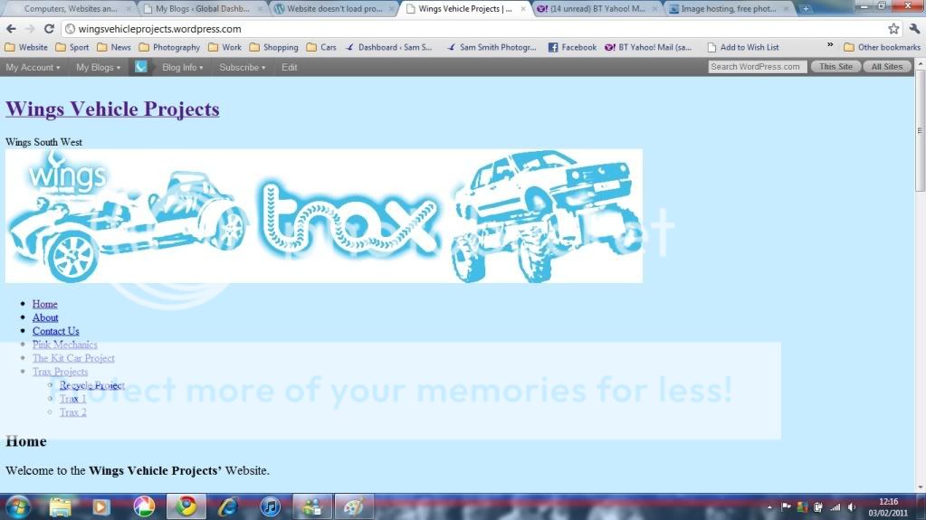Expand the Subscribe dropdown menu
926x520 pixels.
point(242,67)
